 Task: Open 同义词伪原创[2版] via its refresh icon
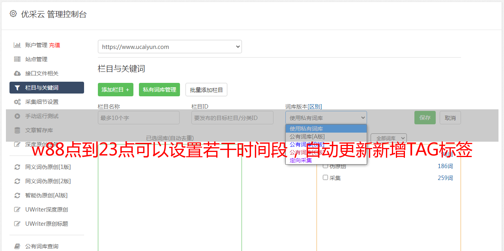(x=17, y=181)
